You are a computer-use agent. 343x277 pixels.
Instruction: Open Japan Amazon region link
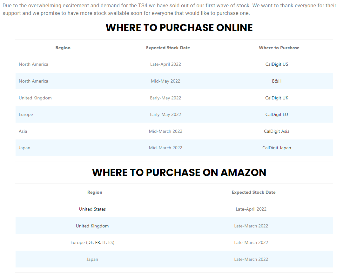click(92, 259)
